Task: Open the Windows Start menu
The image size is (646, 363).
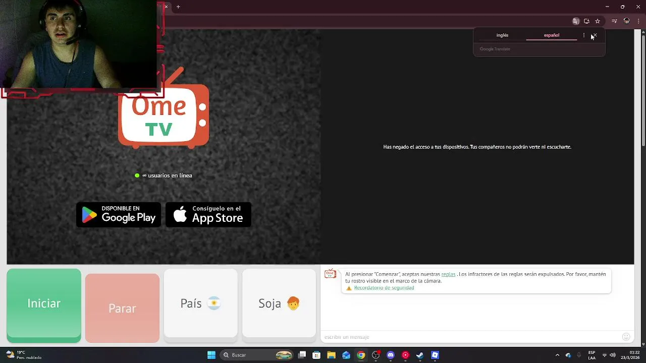Action: coord(211,355)
